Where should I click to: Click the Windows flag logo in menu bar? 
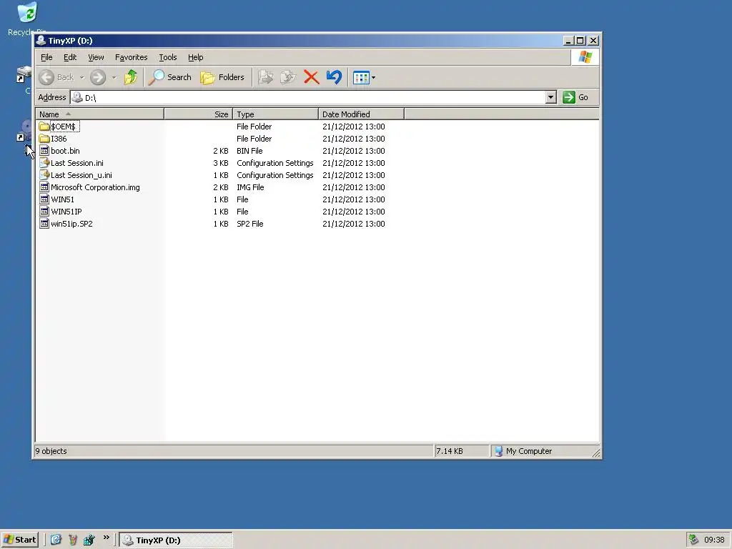(585, 57)
